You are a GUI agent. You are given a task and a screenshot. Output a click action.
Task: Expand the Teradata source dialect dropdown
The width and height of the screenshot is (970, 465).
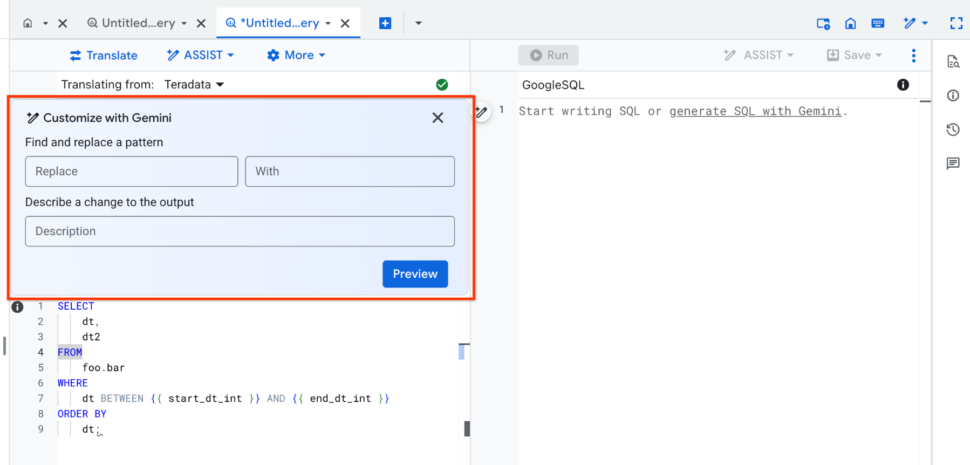pos(194,85)
